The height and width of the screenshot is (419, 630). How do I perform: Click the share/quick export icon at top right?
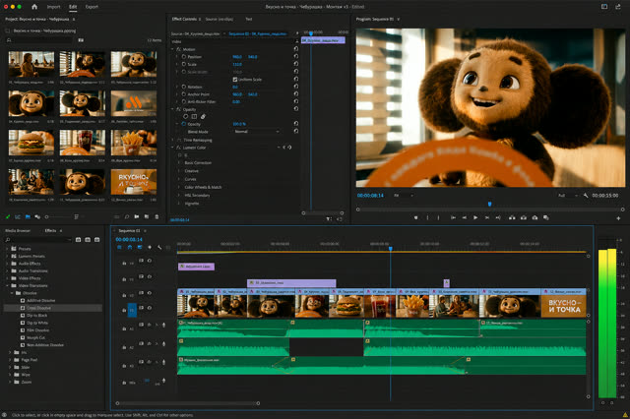point(618,7)
